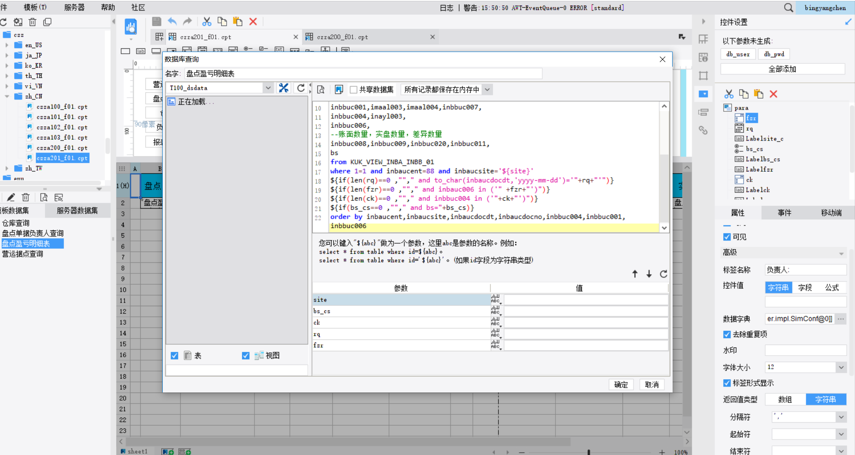Click the copy icon in control settings panel
Screen dimensions: 855x455
(744, 94)
